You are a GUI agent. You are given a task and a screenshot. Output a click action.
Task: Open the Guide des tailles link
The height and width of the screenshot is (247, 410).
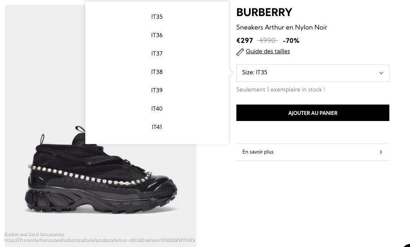(x=268, y=51)
